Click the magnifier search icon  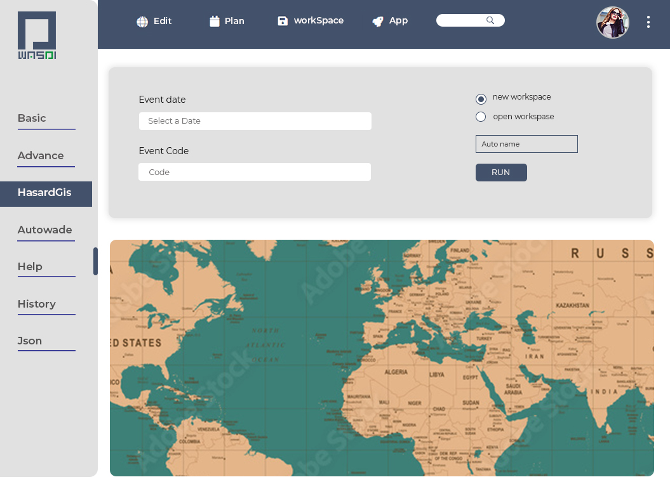pyautogui.click(x=490, y=20)
